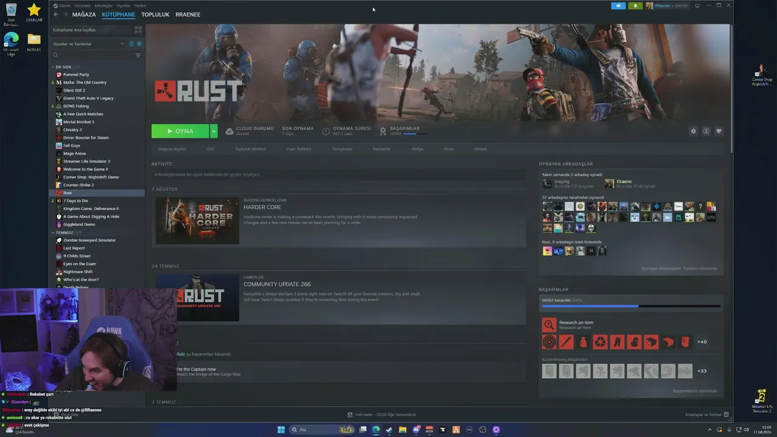This screenshot has width=777, height=437.
Task: Open the Görünüm menu
Action: [83, 5]
